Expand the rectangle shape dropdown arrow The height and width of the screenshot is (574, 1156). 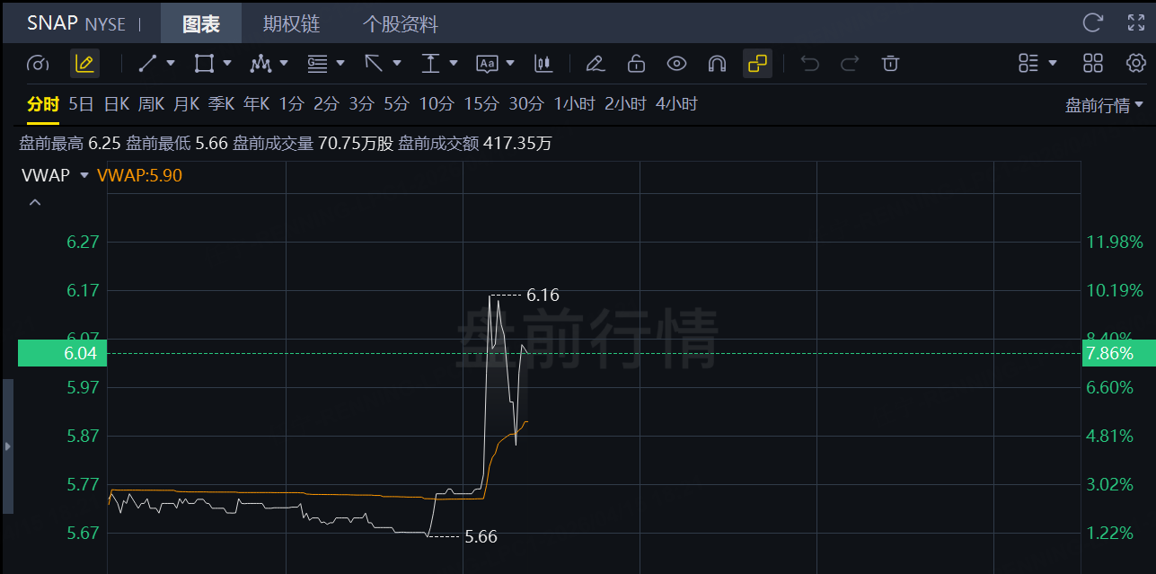227,64
